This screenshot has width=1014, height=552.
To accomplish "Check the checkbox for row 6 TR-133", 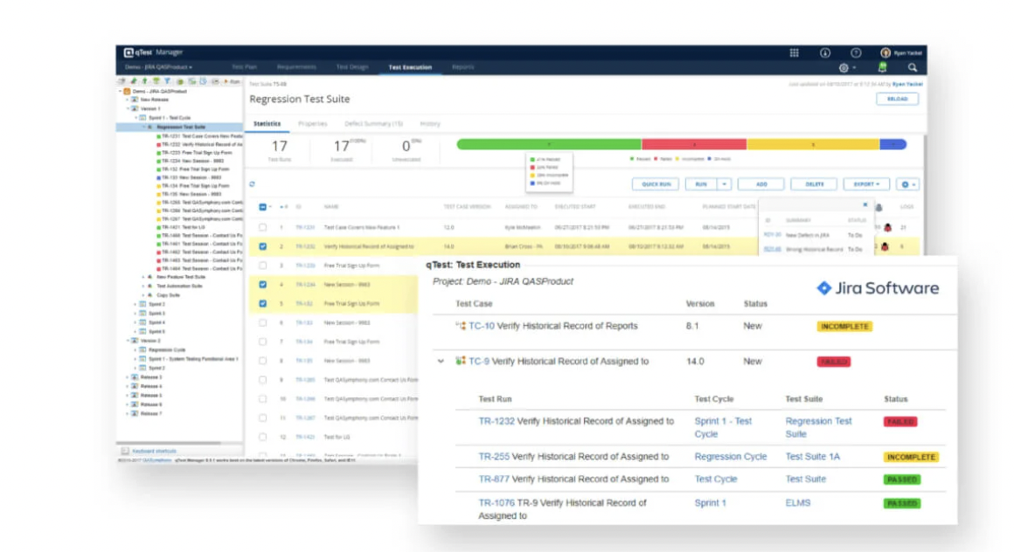I will point(262,322).
